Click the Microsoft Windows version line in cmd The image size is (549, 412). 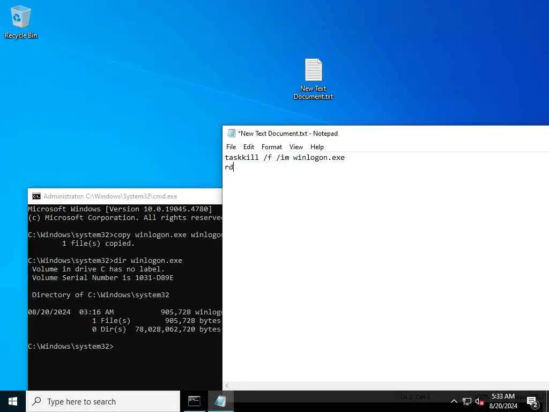pos(120,209)
